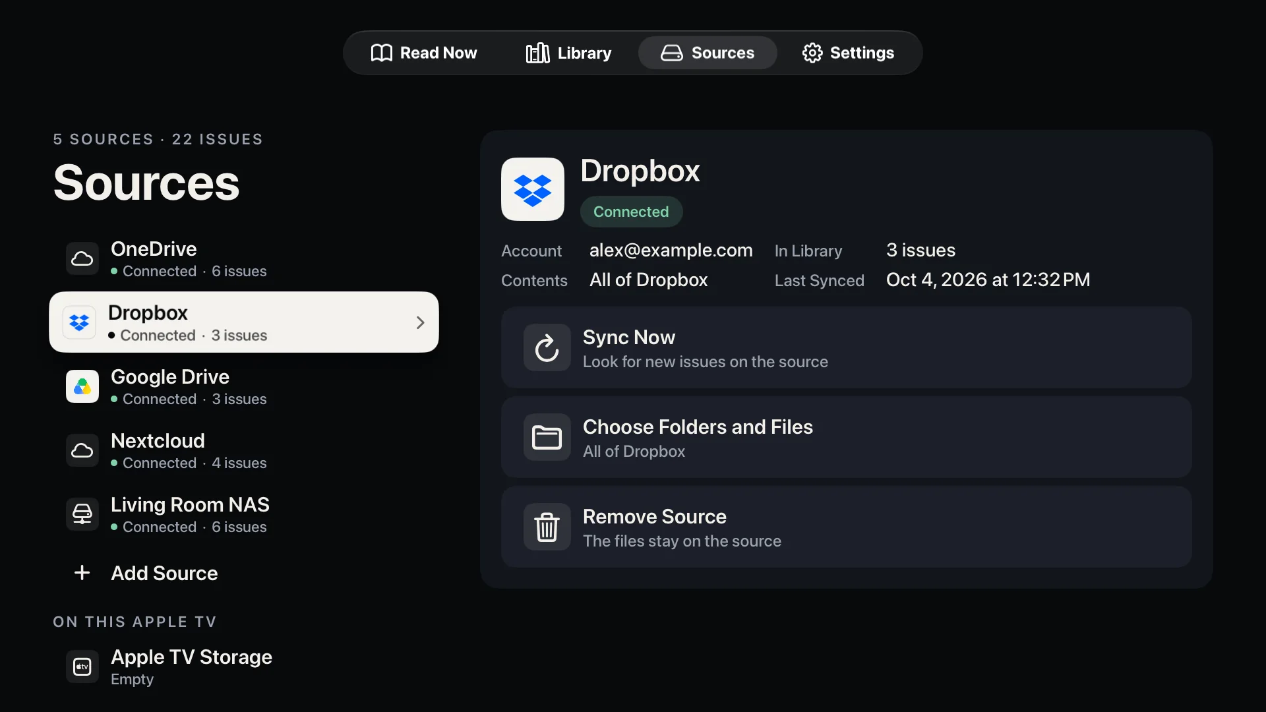The width and height of the screenshot is (1266, 712).
Task: Click the Living Room NAS drive icon
Action: click(x=82, y=514)
